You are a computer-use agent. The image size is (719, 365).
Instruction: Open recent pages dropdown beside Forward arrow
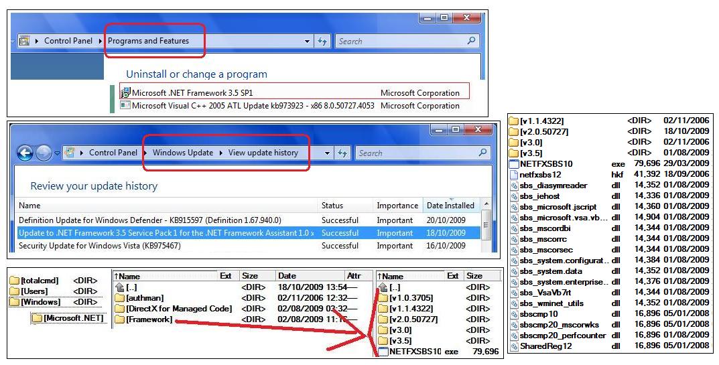tap(58, 153)
